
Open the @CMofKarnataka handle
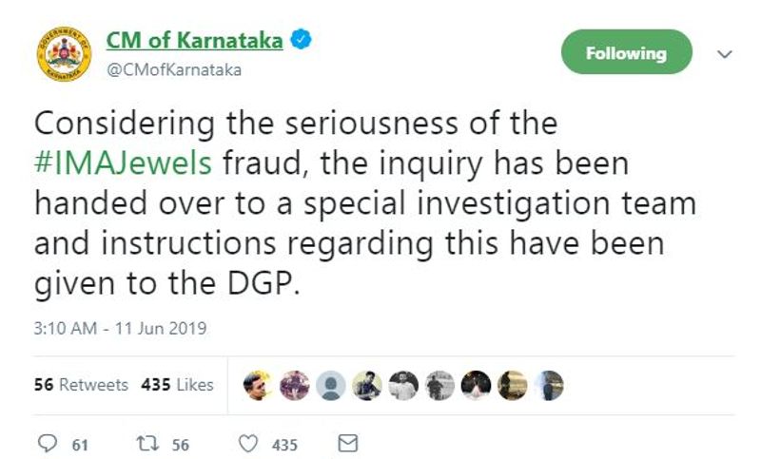tap(174, 69)
